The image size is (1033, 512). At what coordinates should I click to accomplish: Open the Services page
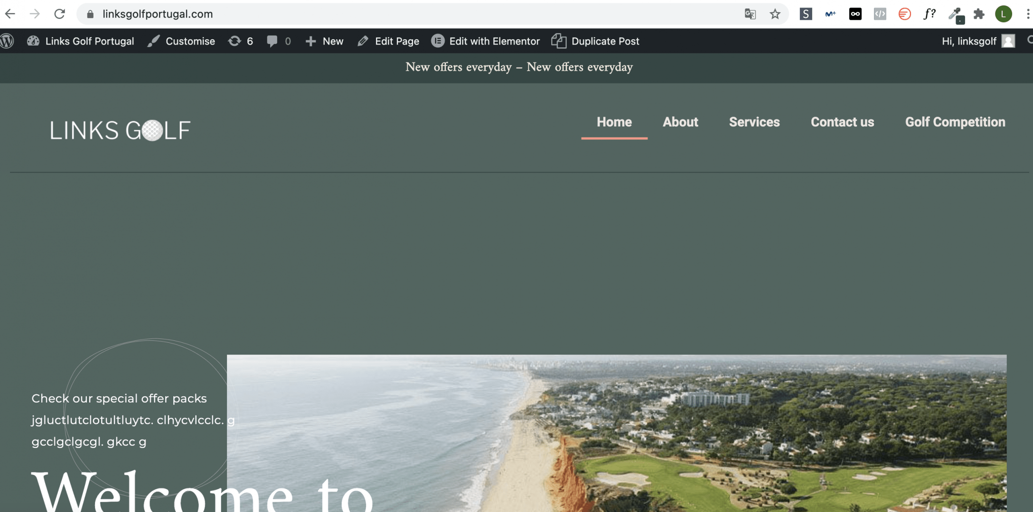point(754,122)
